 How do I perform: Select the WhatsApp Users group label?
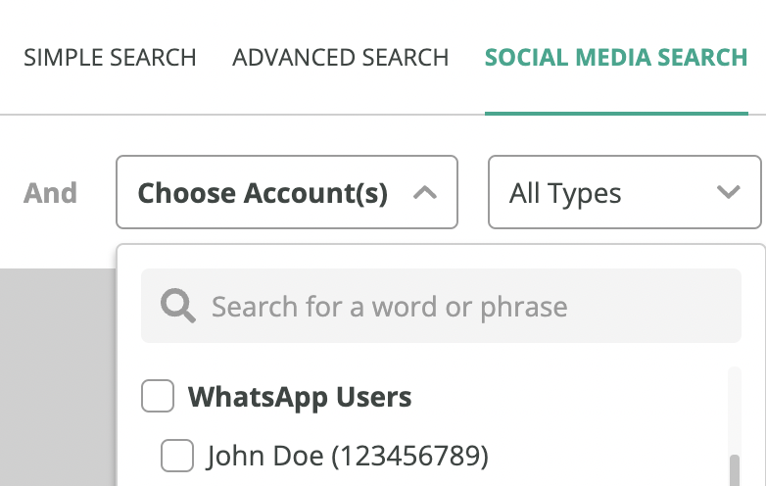300,397
